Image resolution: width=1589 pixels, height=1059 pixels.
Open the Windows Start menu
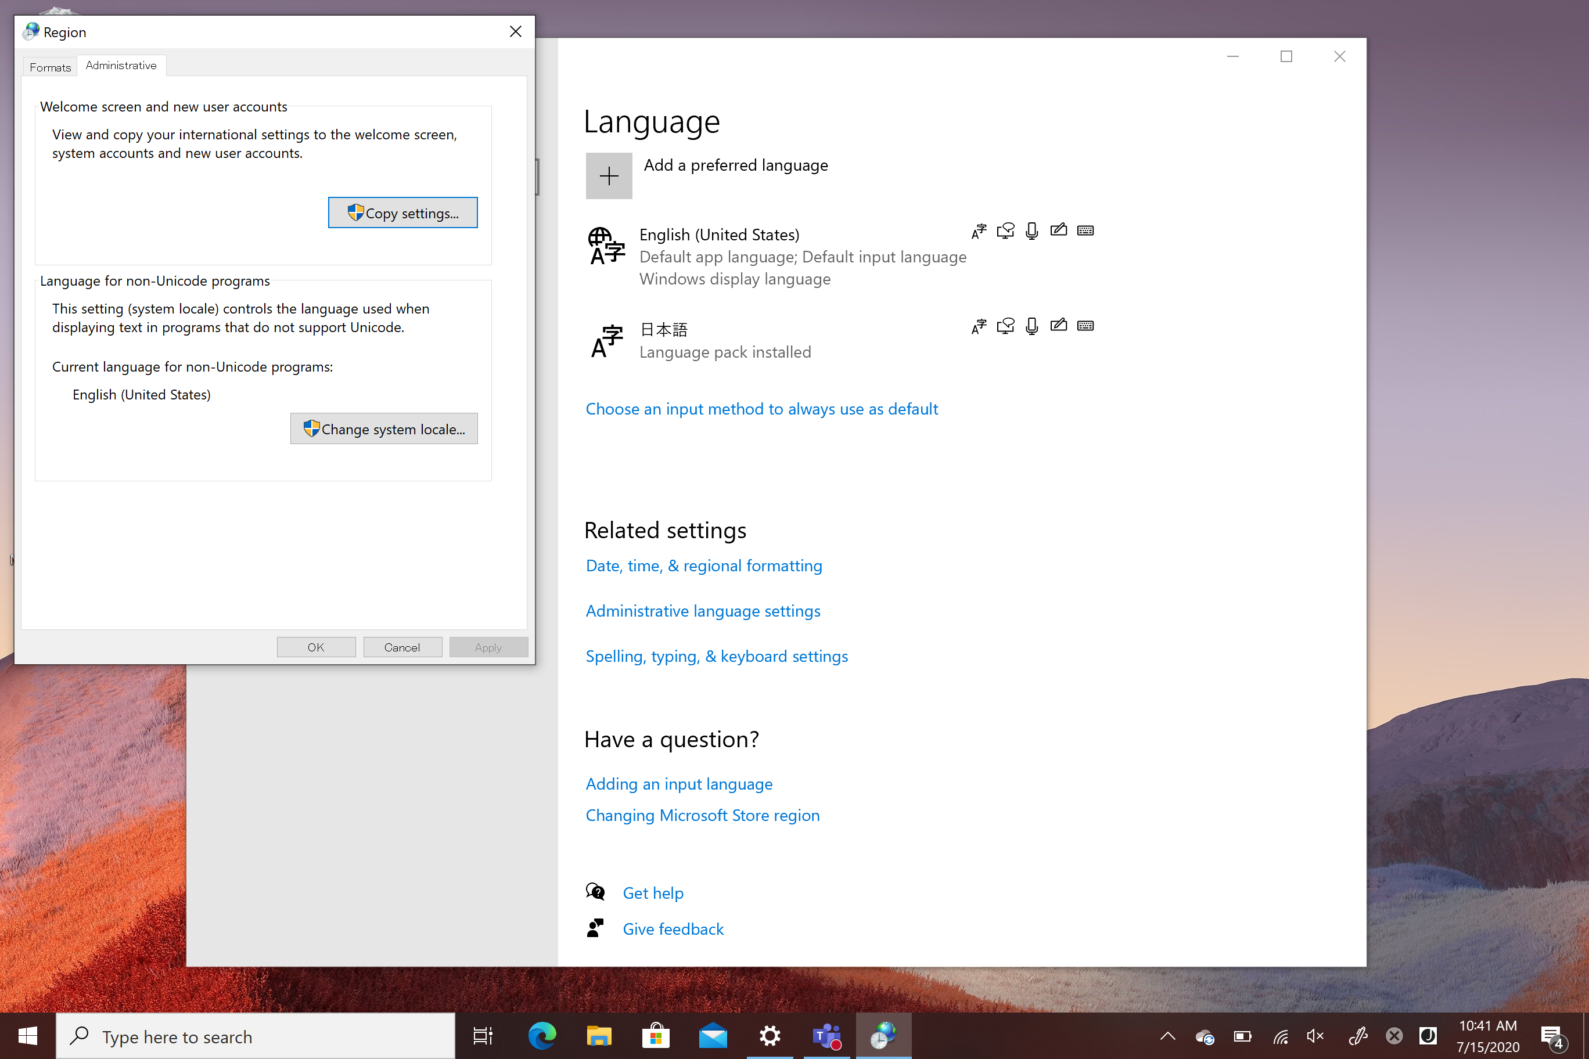tap(28, 1036)
